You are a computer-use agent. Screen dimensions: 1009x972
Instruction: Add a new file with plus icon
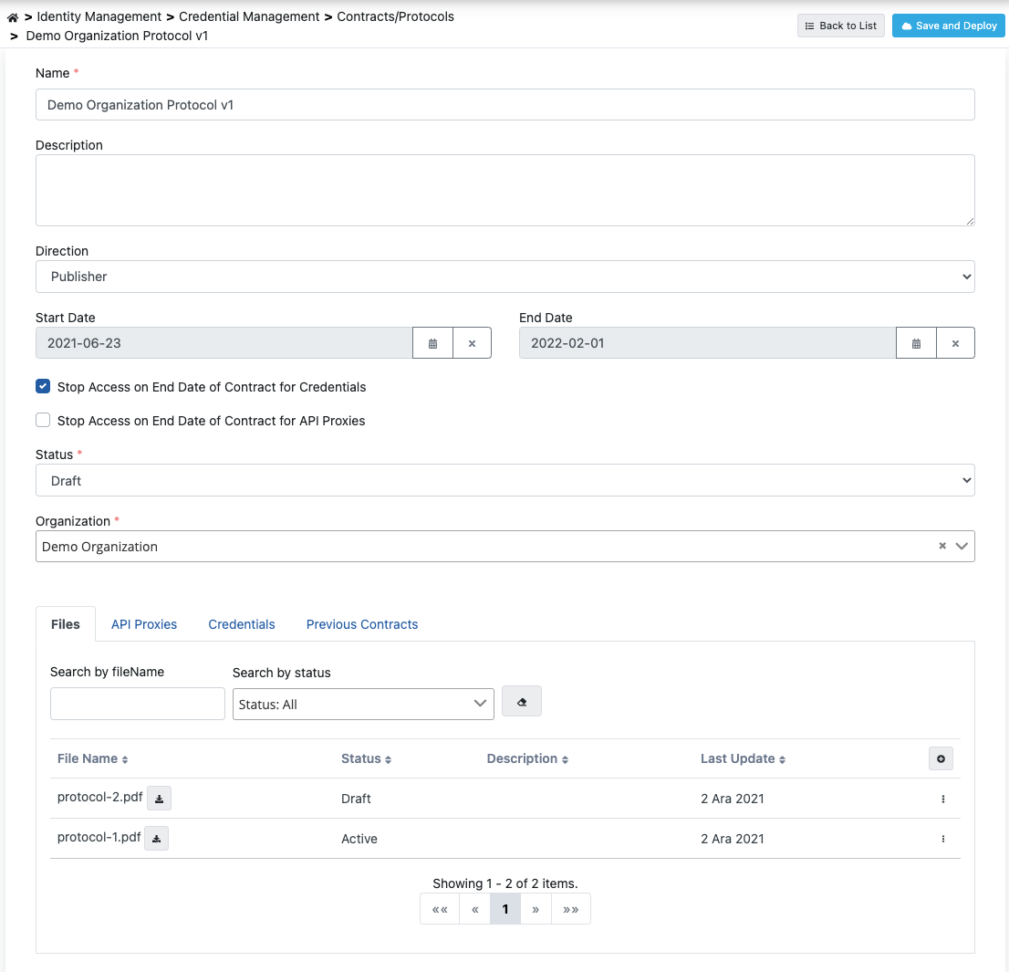click(x=941, y=758)
